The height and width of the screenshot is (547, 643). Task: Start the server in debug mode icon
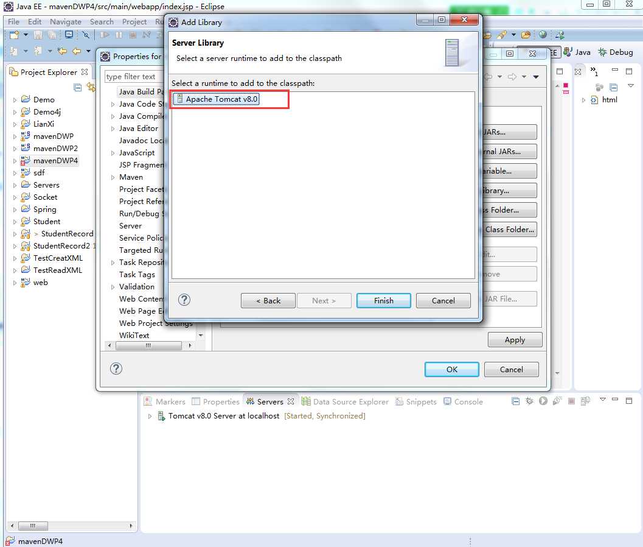click(530, 401)
